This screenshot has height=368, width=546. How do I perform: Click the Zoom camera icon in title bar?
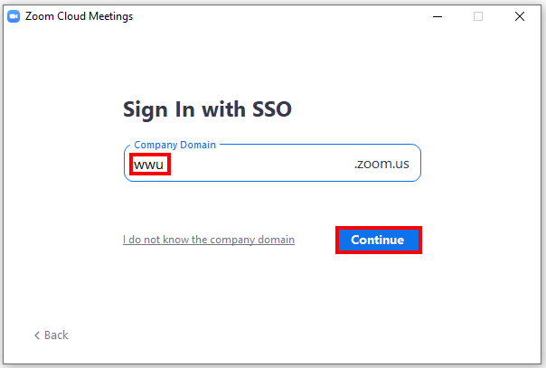pos(14,16)
